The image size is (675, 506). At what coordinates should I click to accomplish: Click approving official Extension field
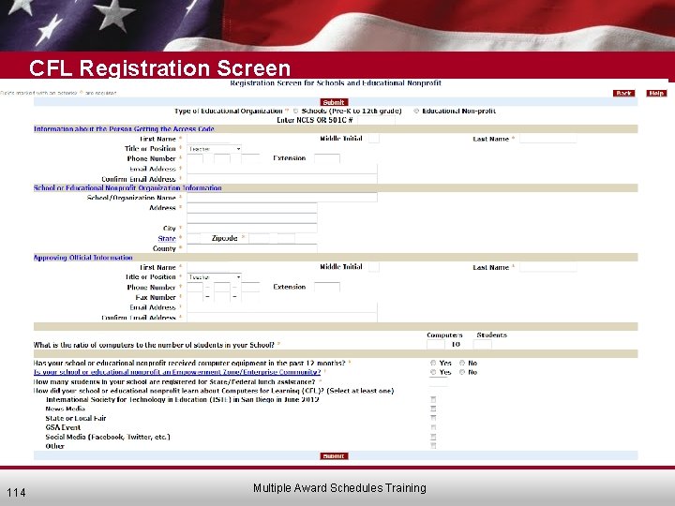click(x=327, y=287)
